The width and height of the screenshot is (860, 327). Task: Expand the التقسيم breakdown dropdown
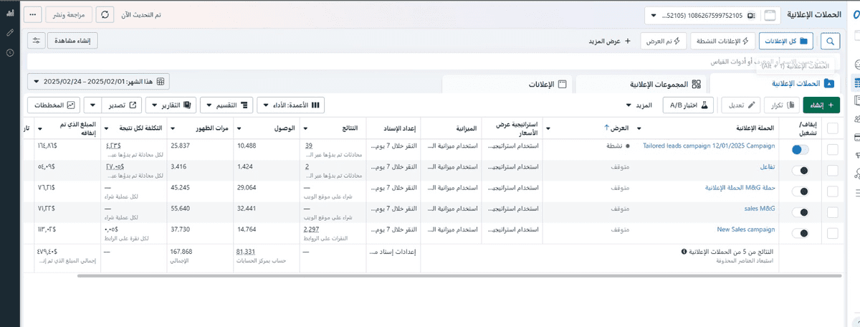226,105
